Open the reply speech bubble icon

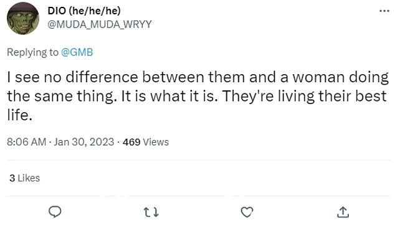(x=55, y=212)
